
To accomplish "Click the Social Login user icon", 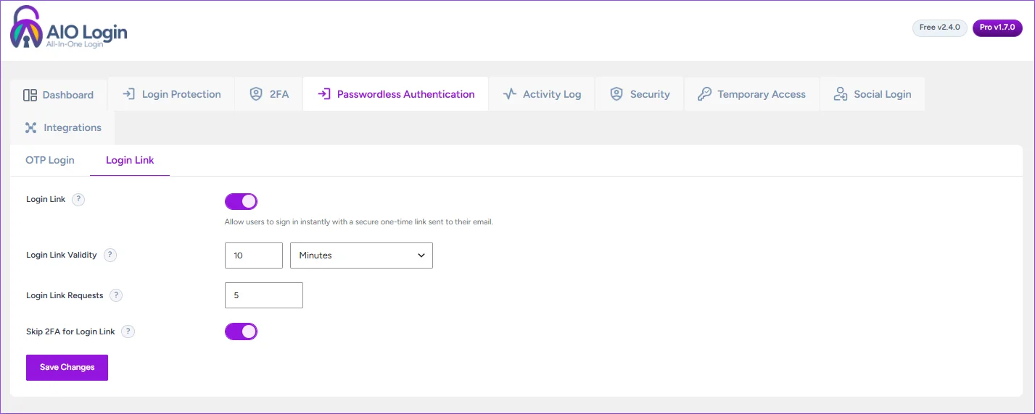I will pos(841,94).
